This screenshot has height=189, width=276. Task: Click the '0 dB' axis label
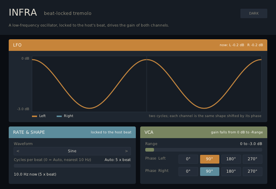coord(25,59)
